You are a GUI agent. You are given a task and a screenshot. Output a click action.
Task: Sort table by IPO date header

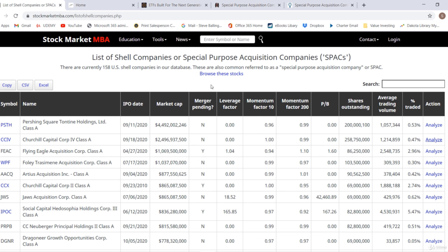[x=135, y=104]
